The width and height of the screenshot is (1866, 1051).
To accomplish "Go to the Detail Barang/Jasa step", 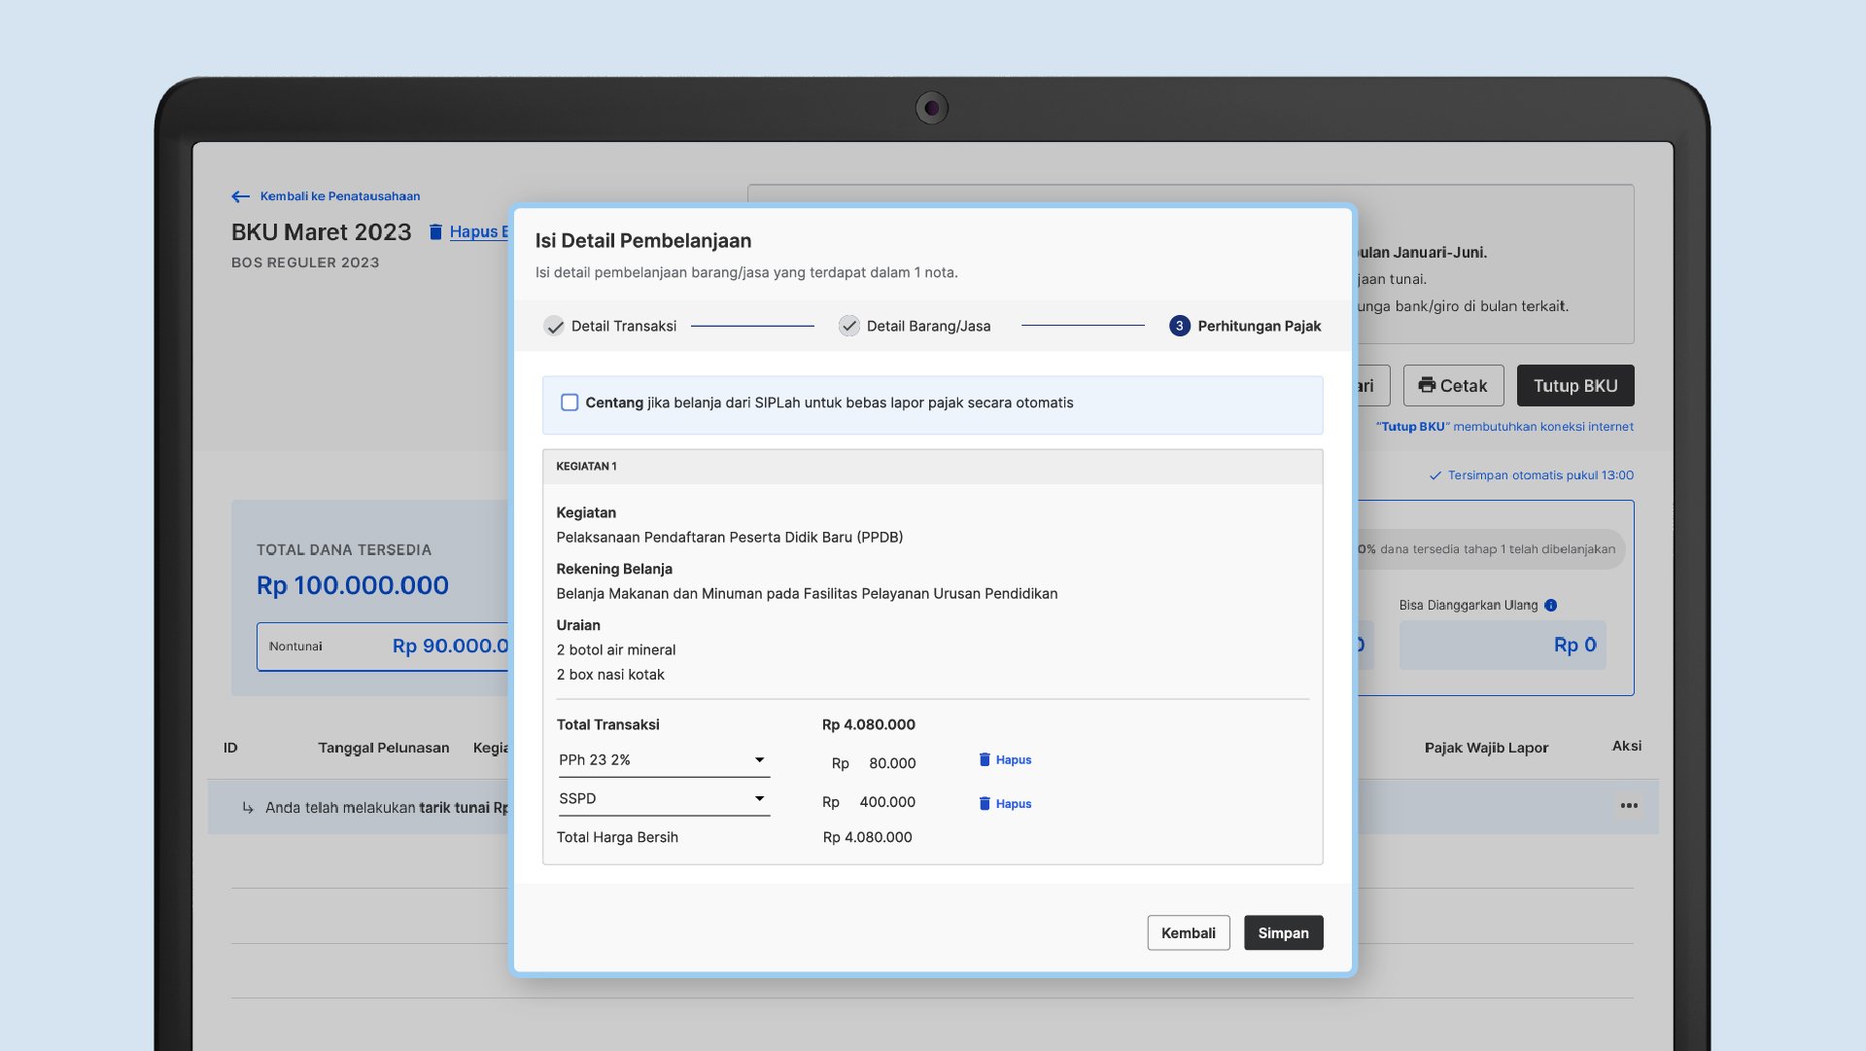I will pyautogui.click(x=915, y=327).
